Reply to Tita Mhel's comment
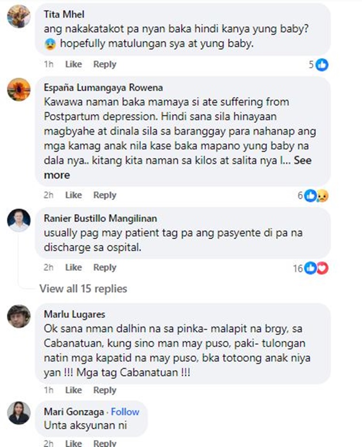This screenshot has width=362, height=447. pos(105,64)
